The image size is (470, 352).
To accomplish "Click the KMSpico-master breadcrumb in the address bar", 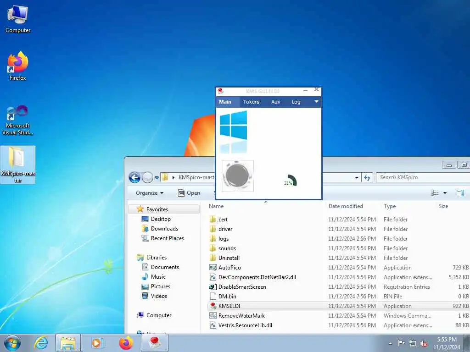I will point(196,177).
